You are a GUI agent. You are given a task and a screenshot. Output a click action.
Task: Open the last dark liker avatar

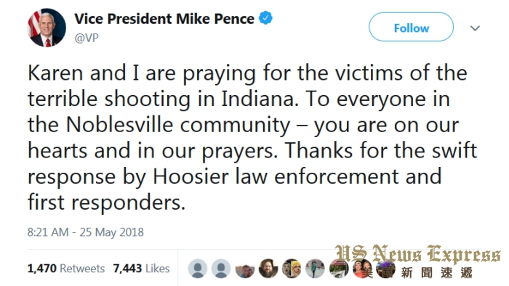(385, 269)
